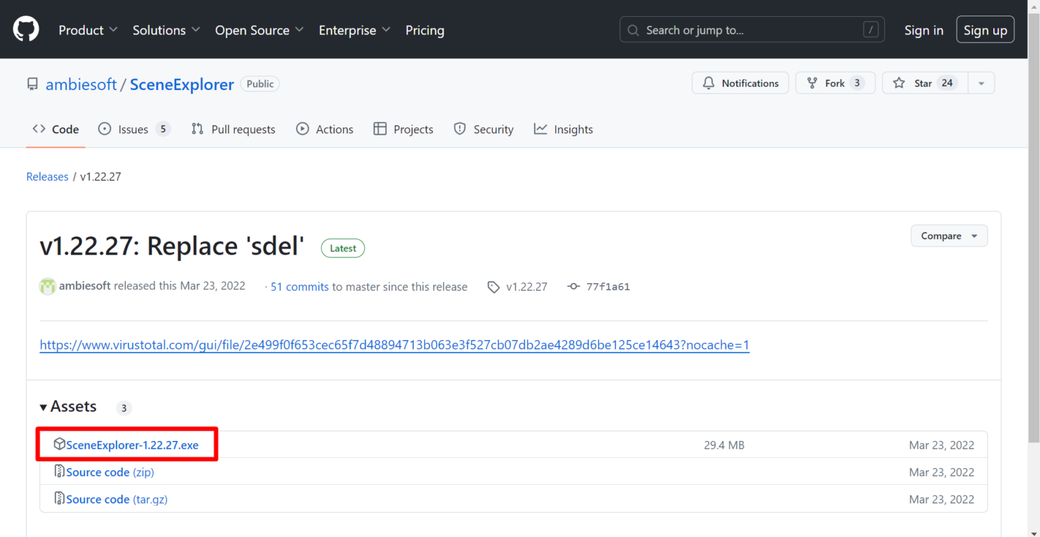Open Issues using its circle icon

pyautogui.click(x=104, y=129)
